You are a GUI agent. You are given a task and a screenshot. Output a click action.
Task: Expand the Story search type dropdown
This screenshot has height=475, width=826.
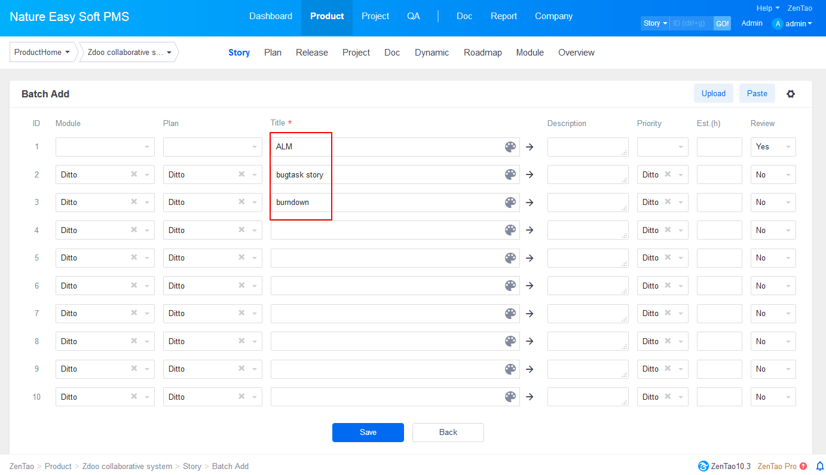click(x=655, y=23)
